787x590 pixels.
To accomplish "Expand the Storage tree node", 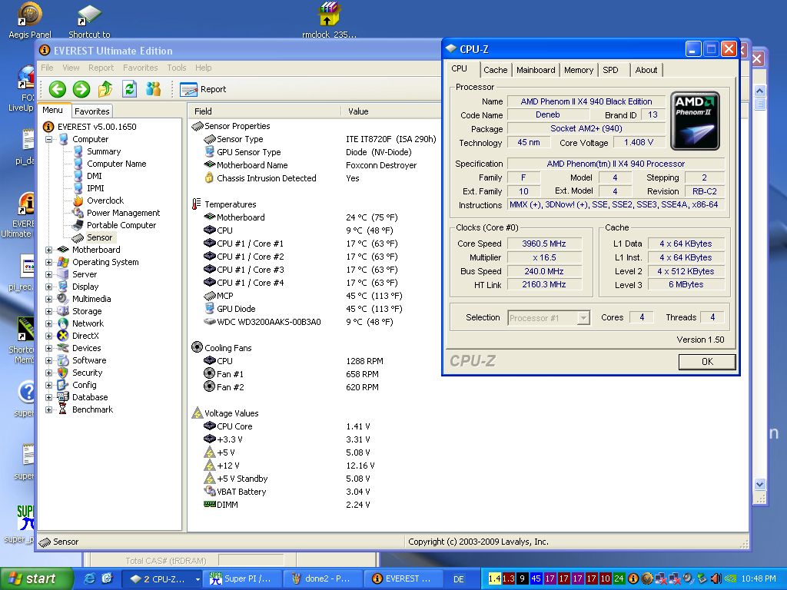I will [x=48, y=312].
